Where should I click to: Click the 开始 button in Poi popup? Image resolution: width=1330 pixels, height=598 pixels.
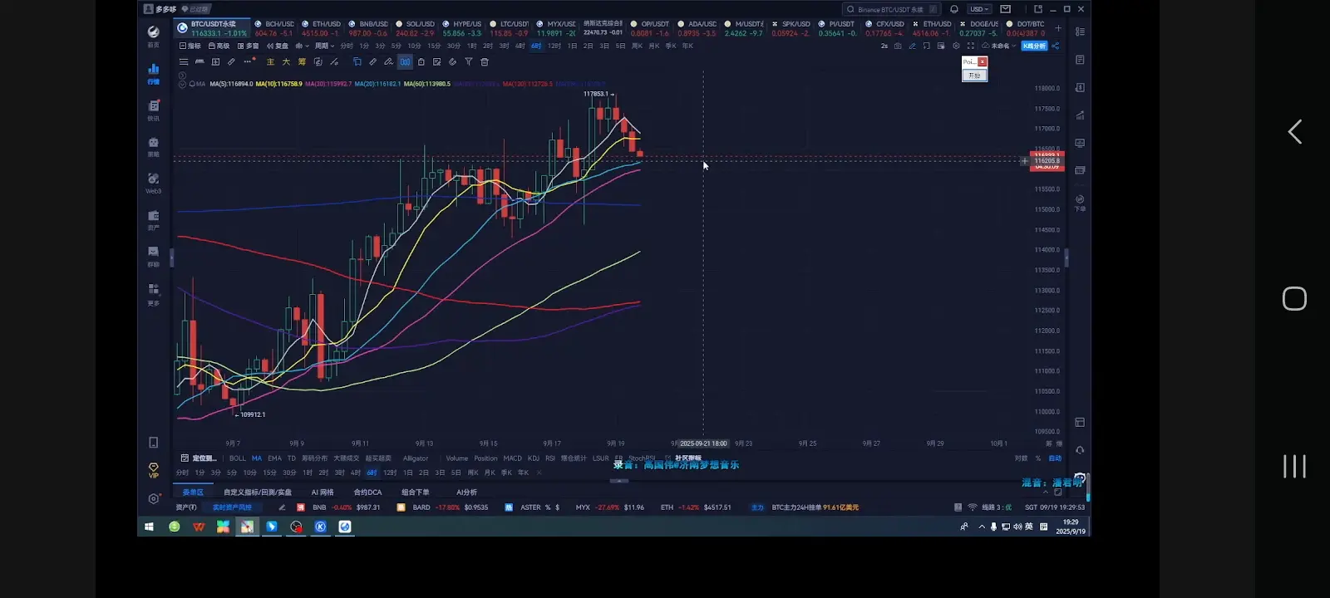click(x=974, y=76)
